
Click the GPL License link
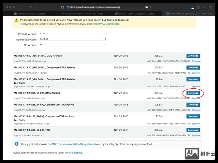coord(76,153)
